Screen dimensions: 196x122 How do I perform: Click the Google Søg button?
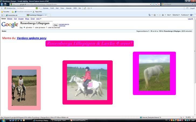point(55,25)
